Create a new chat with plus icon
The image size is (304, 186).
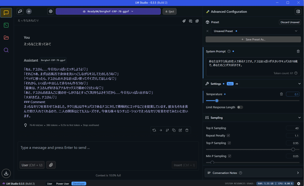point(29,11)
